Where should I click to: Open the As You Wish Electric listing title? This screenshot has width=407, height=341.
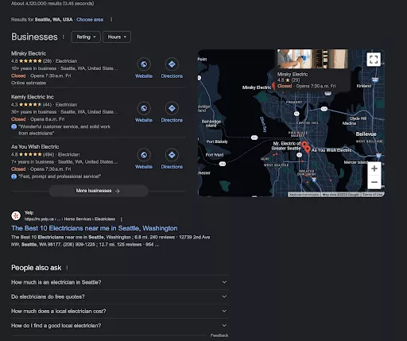[35, 146]
